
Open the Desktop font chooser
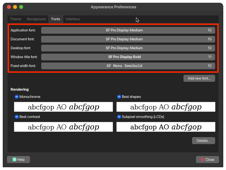click(x=128, y=48)
